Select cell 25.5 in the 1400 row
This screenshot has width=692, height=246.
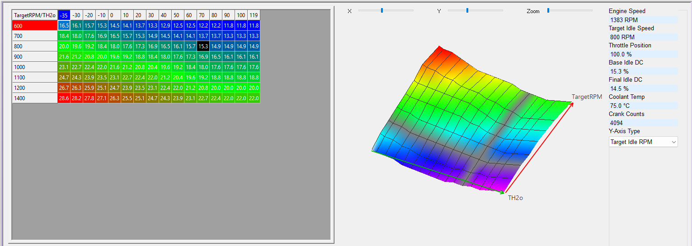(127, 98)
